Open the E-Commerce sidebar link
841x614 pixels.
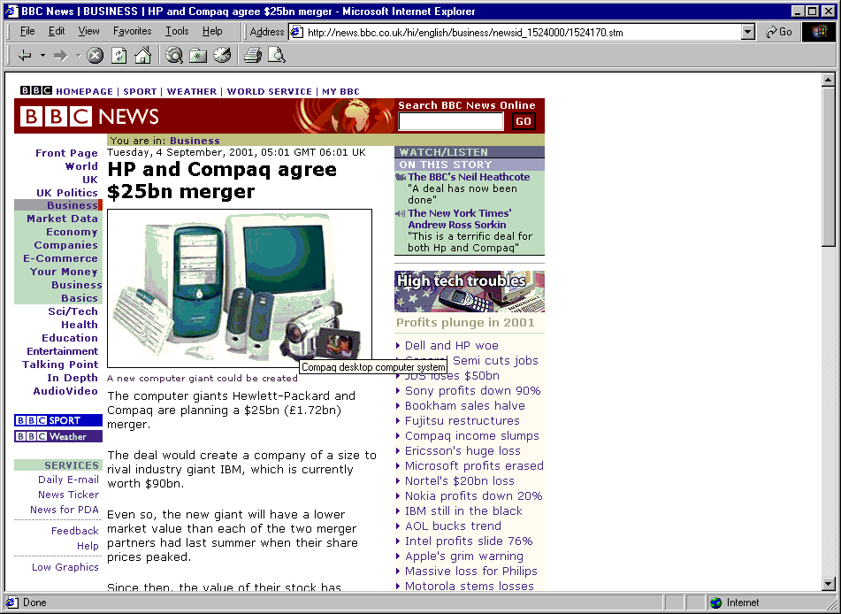click(x=60, y=258)
